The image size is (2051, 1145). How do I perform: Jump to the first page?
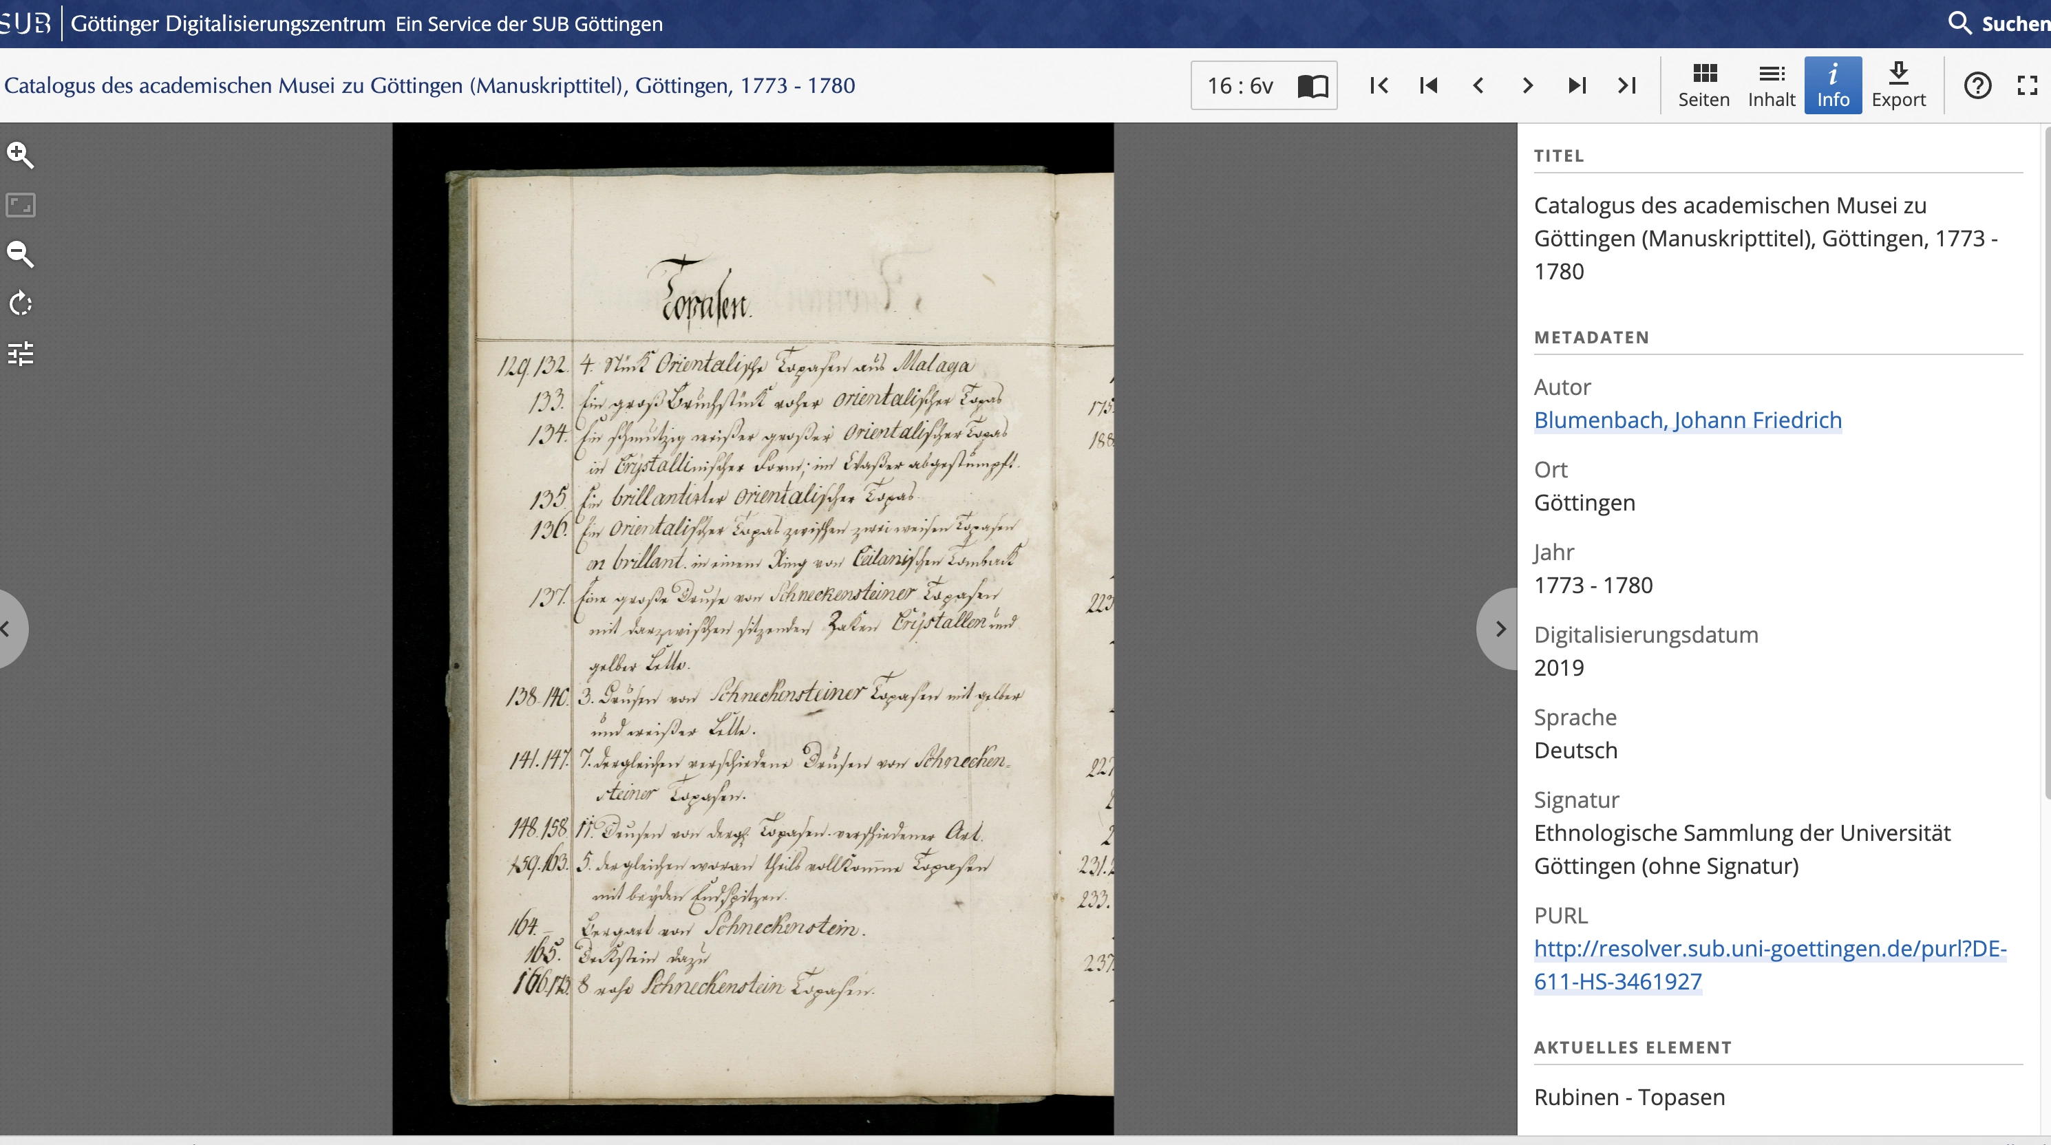point(1379,85)
